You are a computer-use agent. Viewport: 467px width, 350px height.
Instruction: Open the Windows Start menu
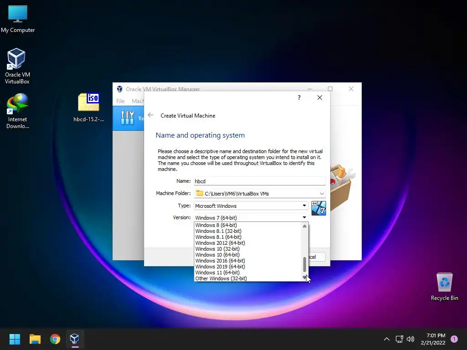click(15, 339)
